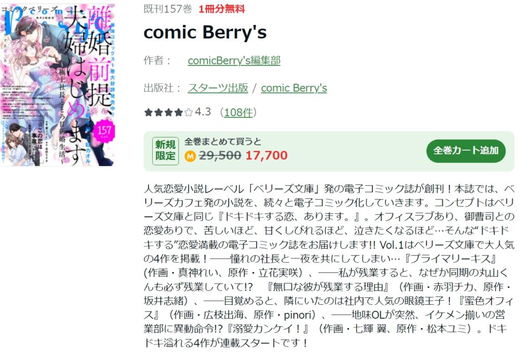Click the 既刊157巻 volume count text

[168, 9]
